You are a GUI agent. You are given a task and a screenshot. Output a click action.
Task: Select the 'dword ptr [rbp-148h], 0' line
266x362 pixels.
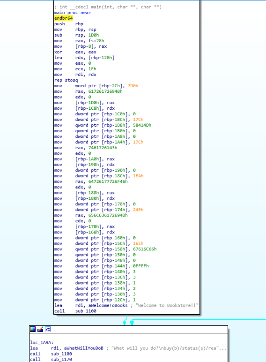click(x=95, y=260)
